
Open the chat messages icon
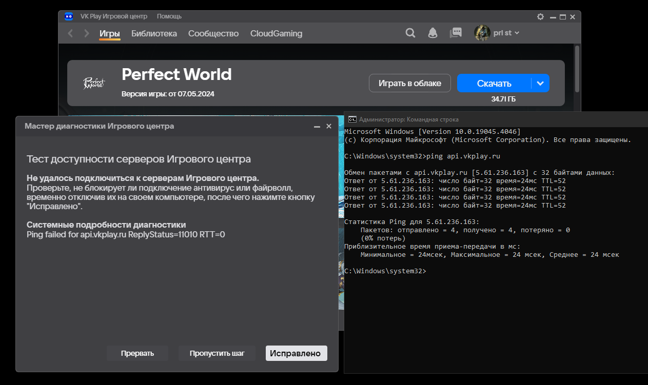456,33
